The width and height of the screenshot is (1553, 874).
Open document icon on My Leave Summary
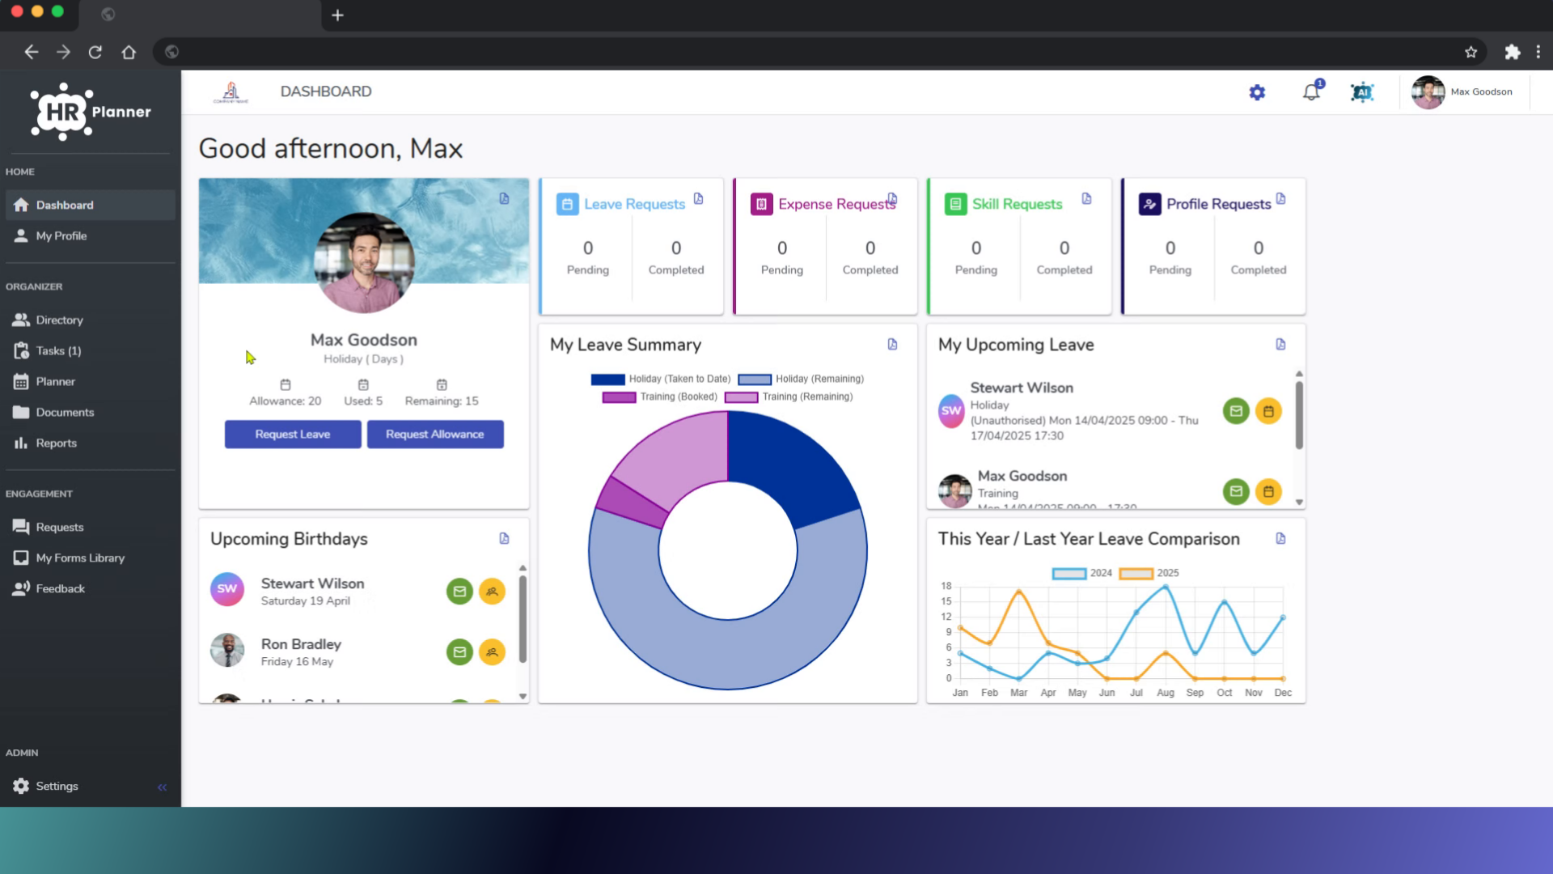(x=893, y=344)
